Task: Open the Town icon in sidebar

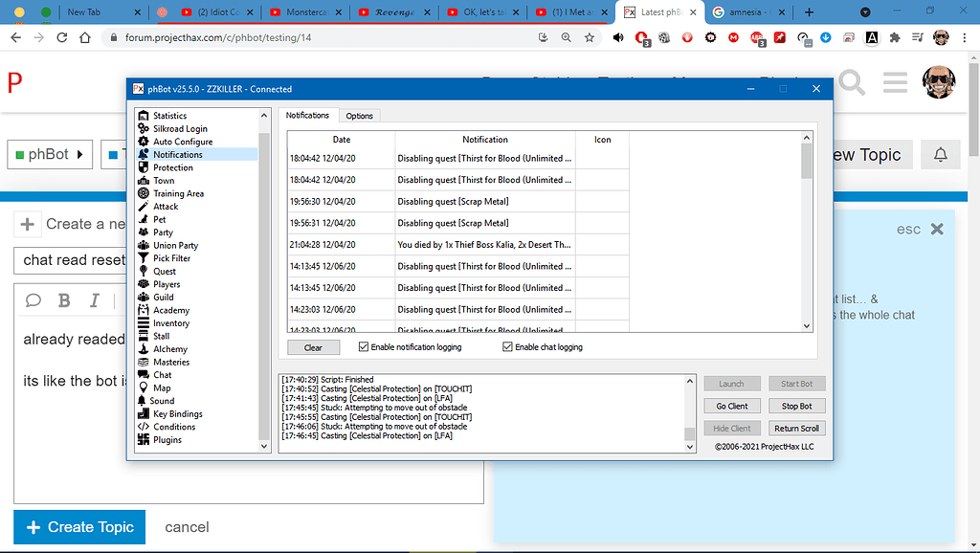Action: (144, 180)
